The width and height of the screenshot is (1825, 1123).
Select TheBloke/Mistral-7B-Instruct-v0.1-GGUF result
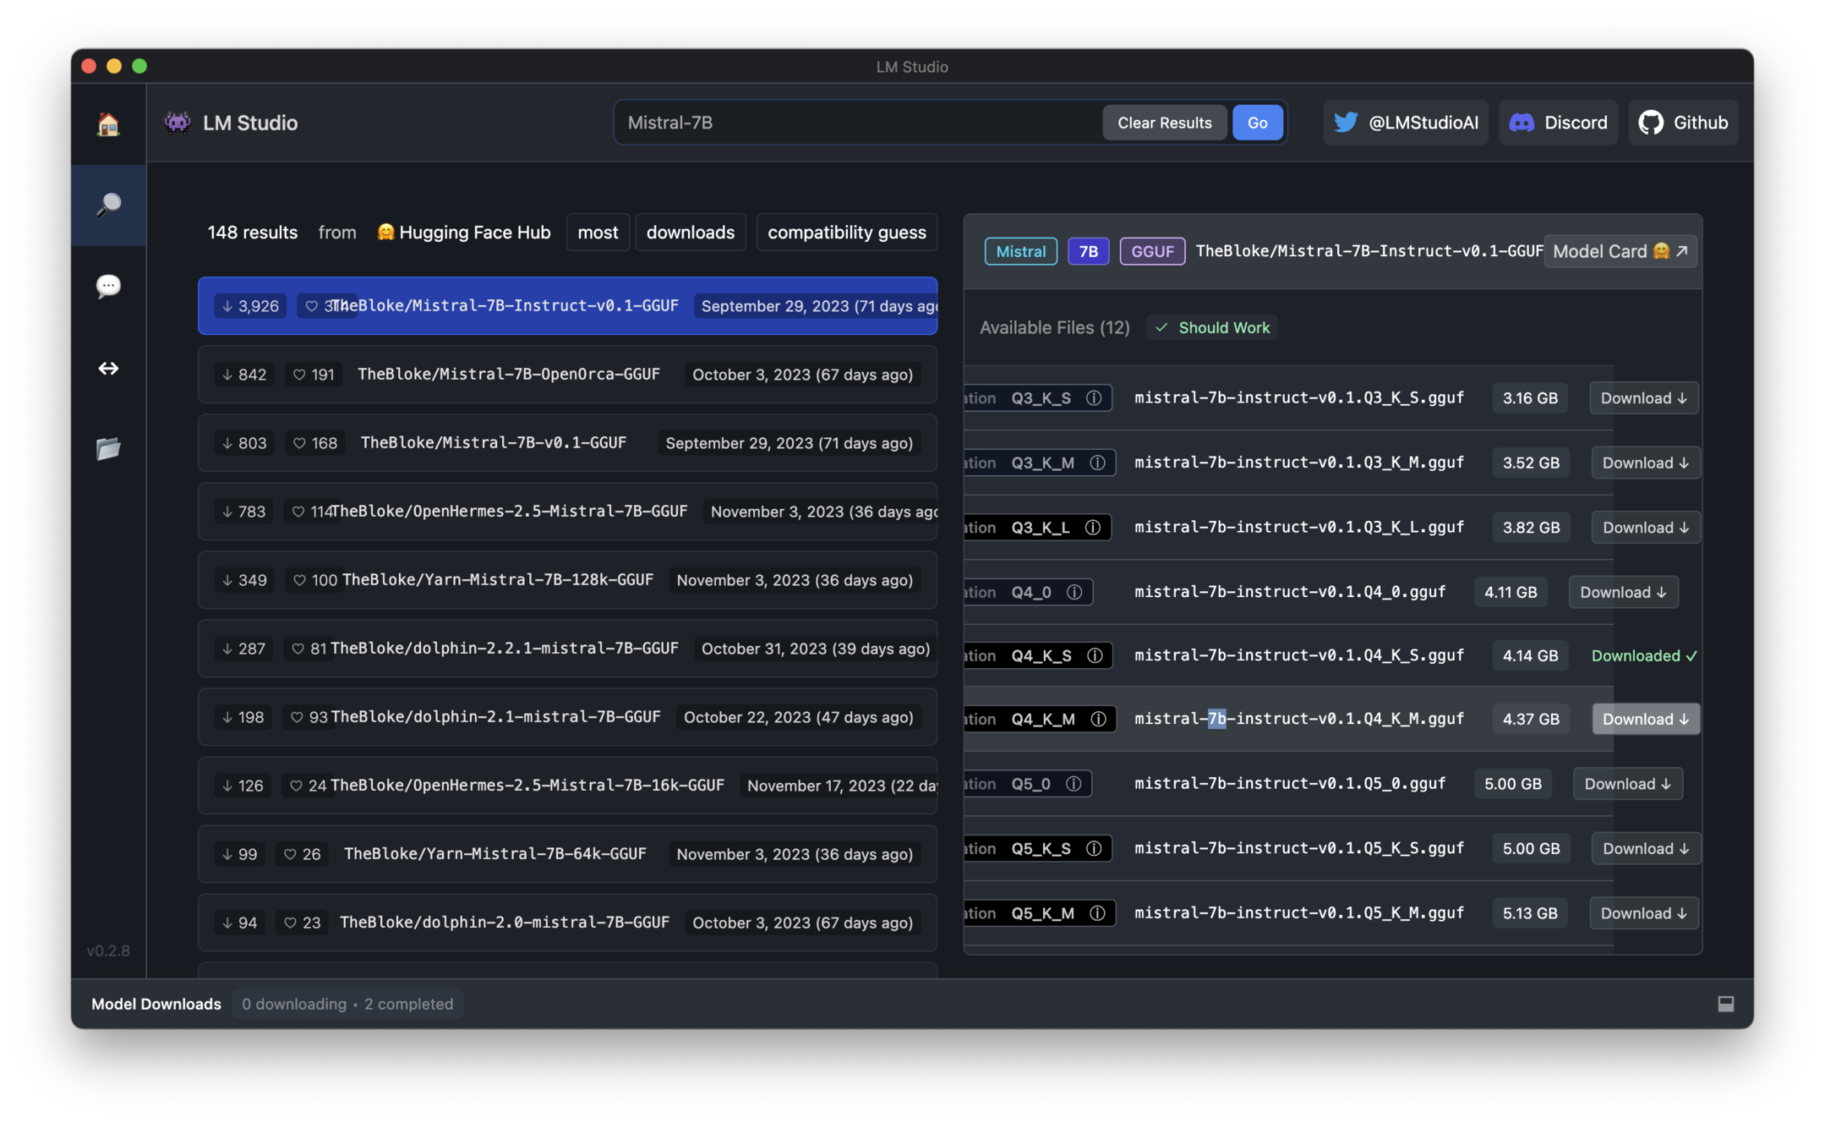567,305
